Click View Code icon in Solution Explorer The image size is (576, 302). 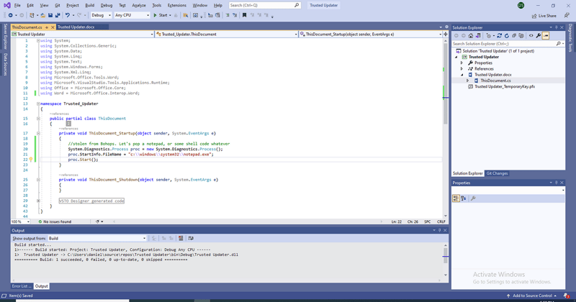pyautogui.click(x=531, y=36)
